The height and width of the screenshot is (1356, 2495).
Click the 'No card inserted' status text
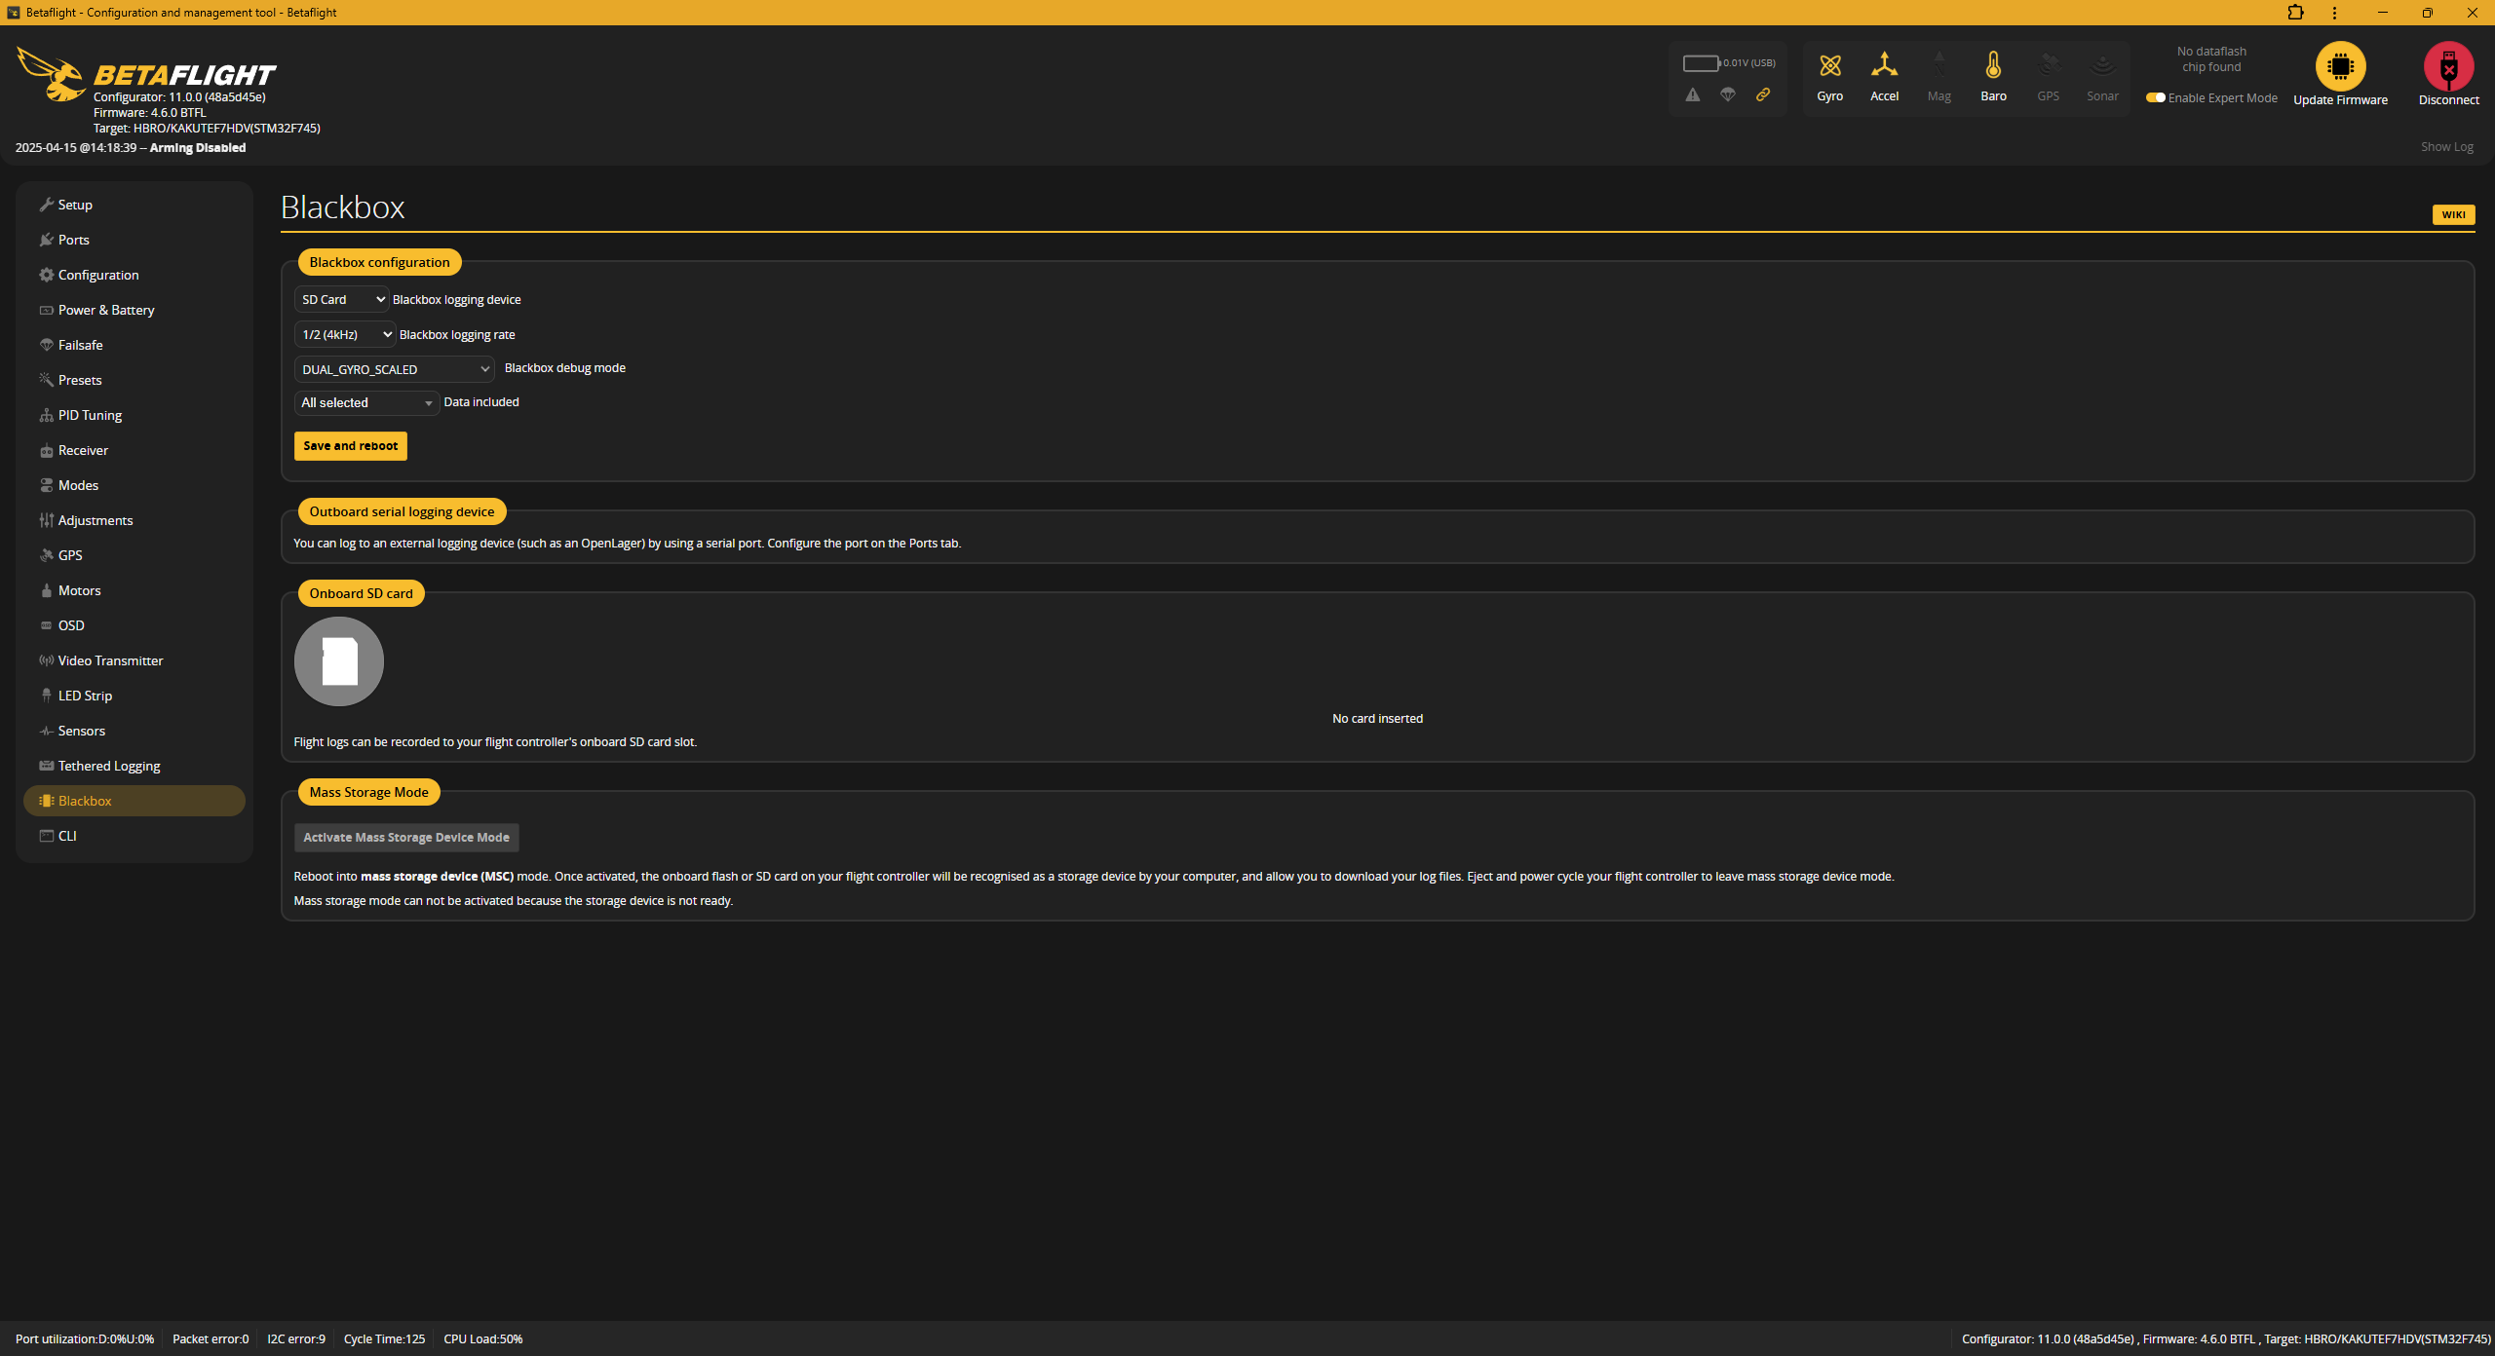(x=1377, y=719)
